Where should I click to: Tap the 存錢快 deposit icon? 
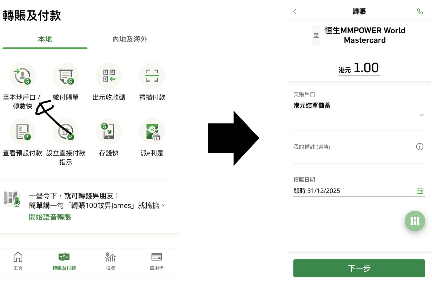109,131
